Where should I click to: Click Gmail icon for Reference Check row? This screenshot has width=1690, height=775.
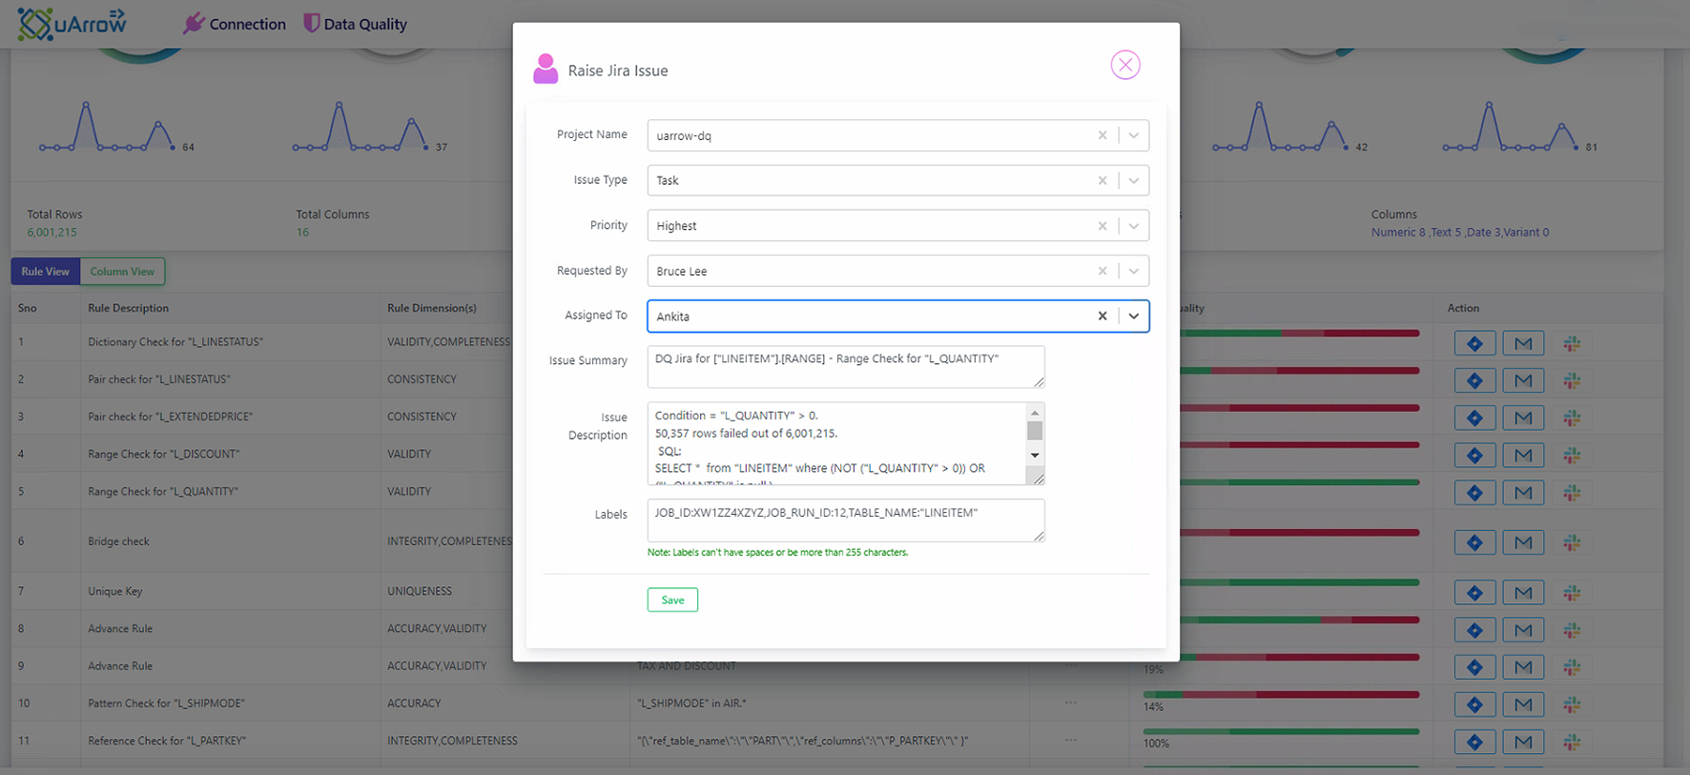coord(1523,742)
